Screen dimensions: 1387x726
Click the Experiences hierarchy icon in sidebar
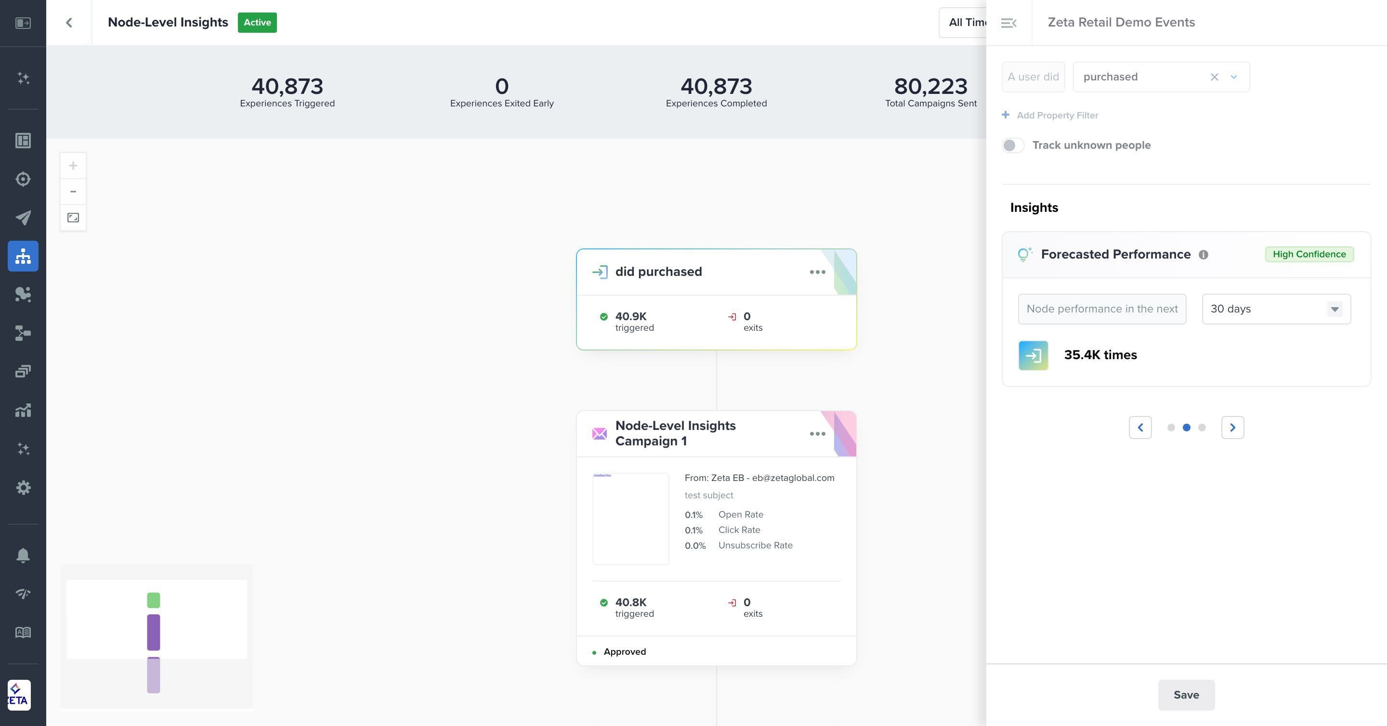pos(23,256)
